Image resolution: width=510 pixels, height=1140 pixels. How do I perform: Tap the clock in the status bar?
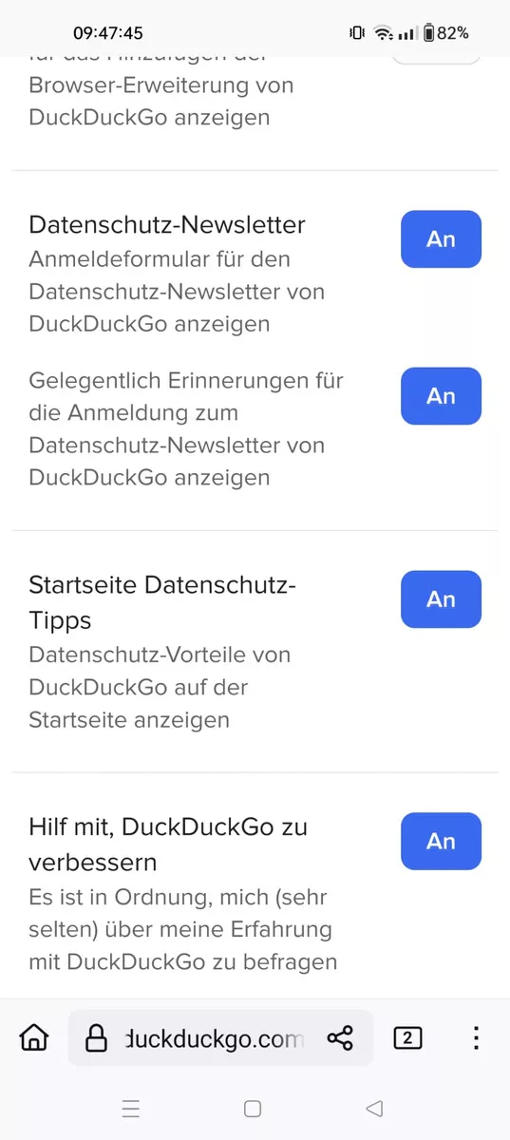coord(107,33)
